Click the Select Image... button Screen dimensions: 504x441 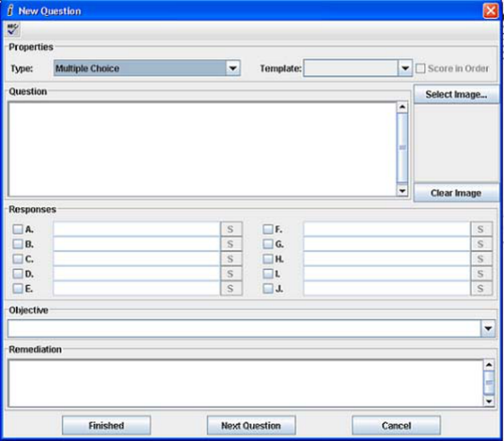point(456,94)
